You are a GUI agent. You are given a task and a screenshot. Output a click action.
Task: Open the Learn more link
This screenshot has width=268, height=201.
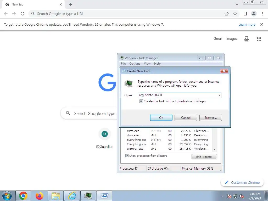(247, 24)
